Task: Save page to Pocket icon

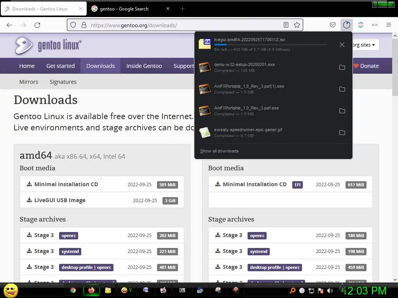Action: point(333,25)
